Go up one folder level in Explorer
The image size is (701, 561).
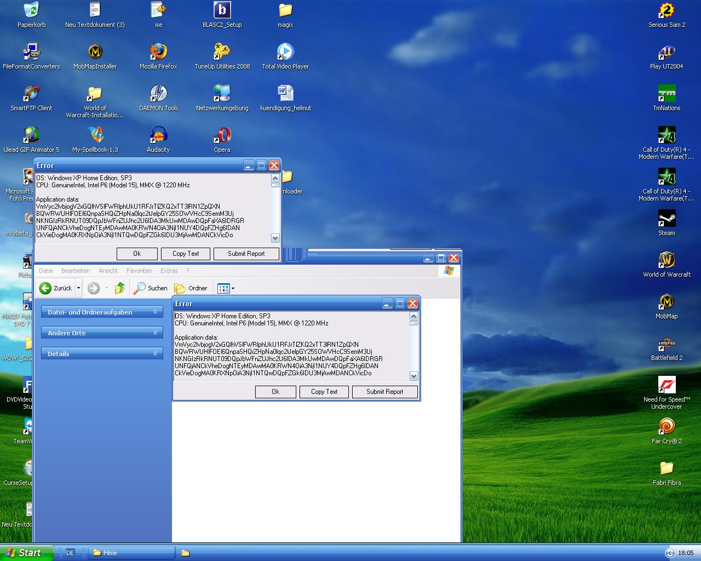[120, 288]
